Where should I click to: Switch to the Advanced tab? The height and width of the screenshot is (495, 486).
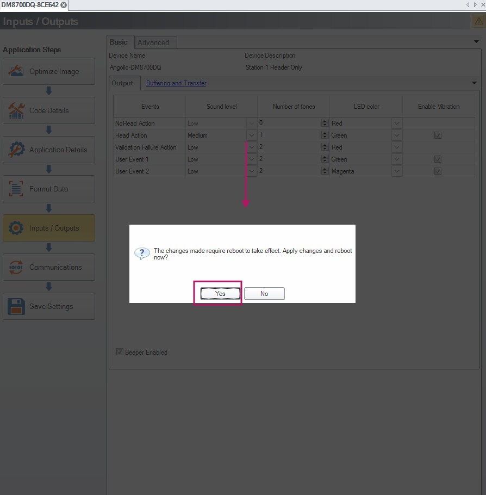[155, 42]
